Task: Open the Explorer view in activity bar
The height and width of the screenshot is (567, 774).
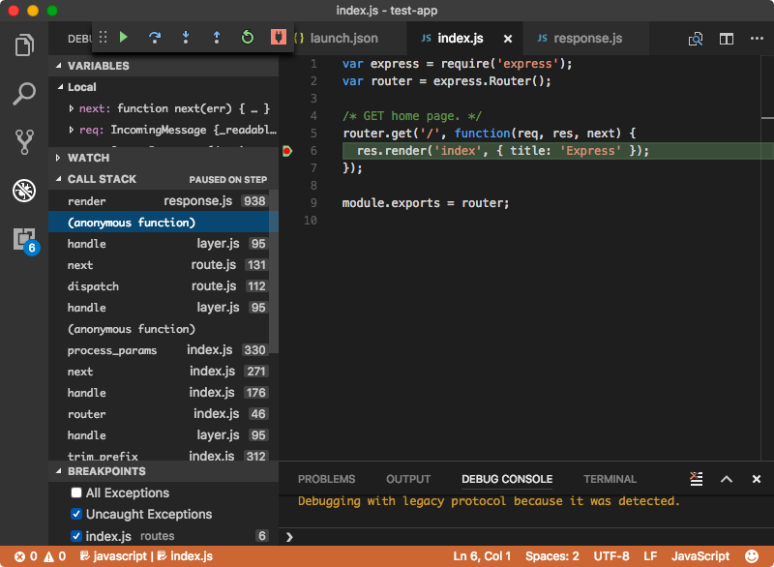Action: pos(24,45)
